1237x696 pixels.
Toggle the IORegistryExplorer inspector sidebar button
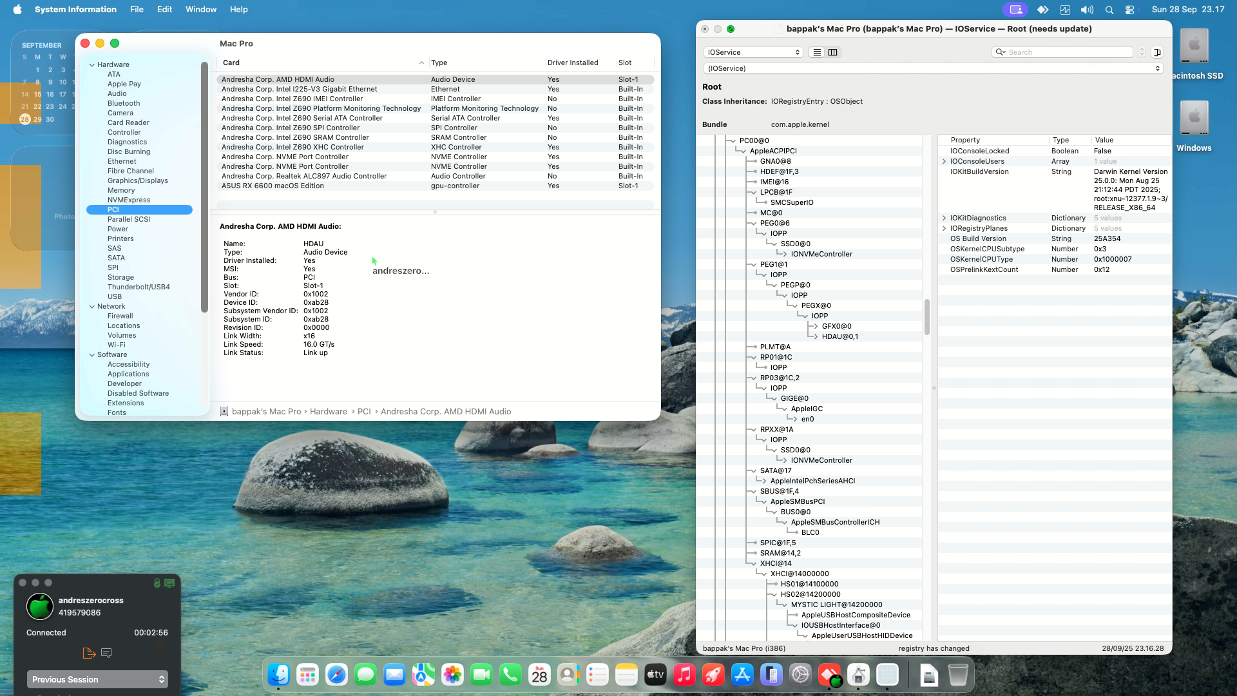(1157, 52)
